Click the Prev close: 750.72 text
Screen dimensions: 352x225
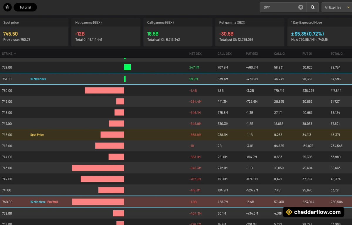coord(17,40)
